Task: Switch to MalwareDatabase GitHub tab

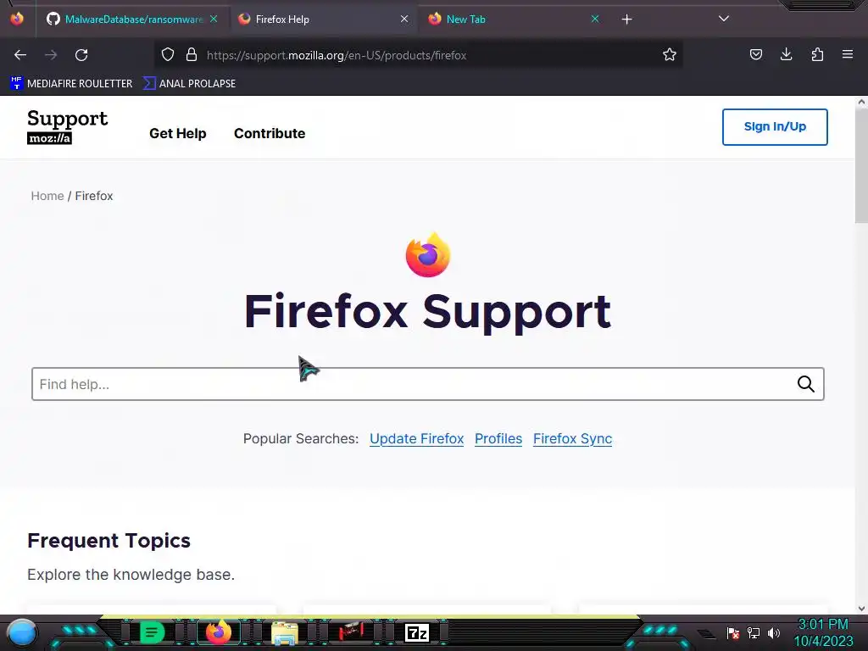Action: click(132, 19)
